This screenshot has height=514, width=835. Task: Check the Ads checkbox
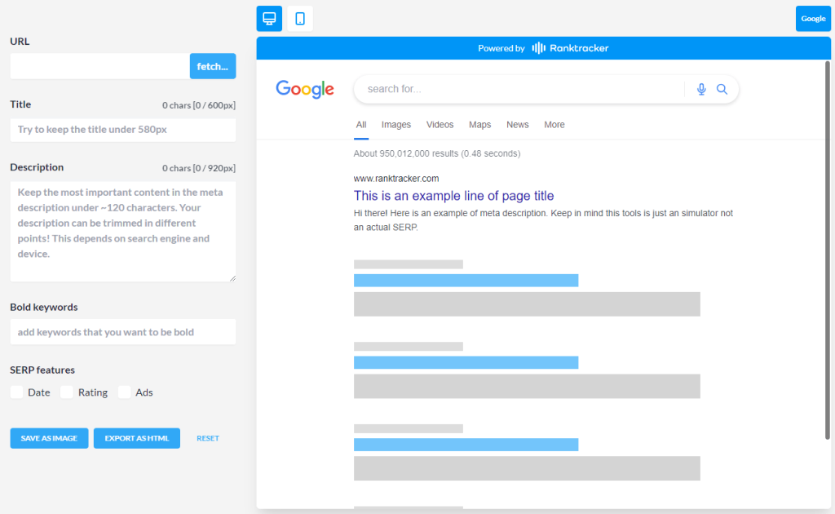[x=124, y=392]
